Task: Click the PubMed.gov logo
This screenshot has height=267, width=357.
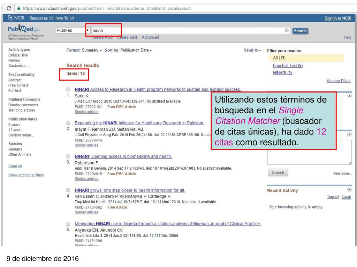Action: tap(24, 29)
